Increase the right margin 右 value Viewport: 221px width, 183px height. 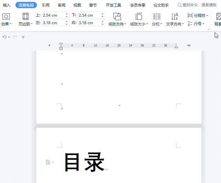(x=102, y=21)
